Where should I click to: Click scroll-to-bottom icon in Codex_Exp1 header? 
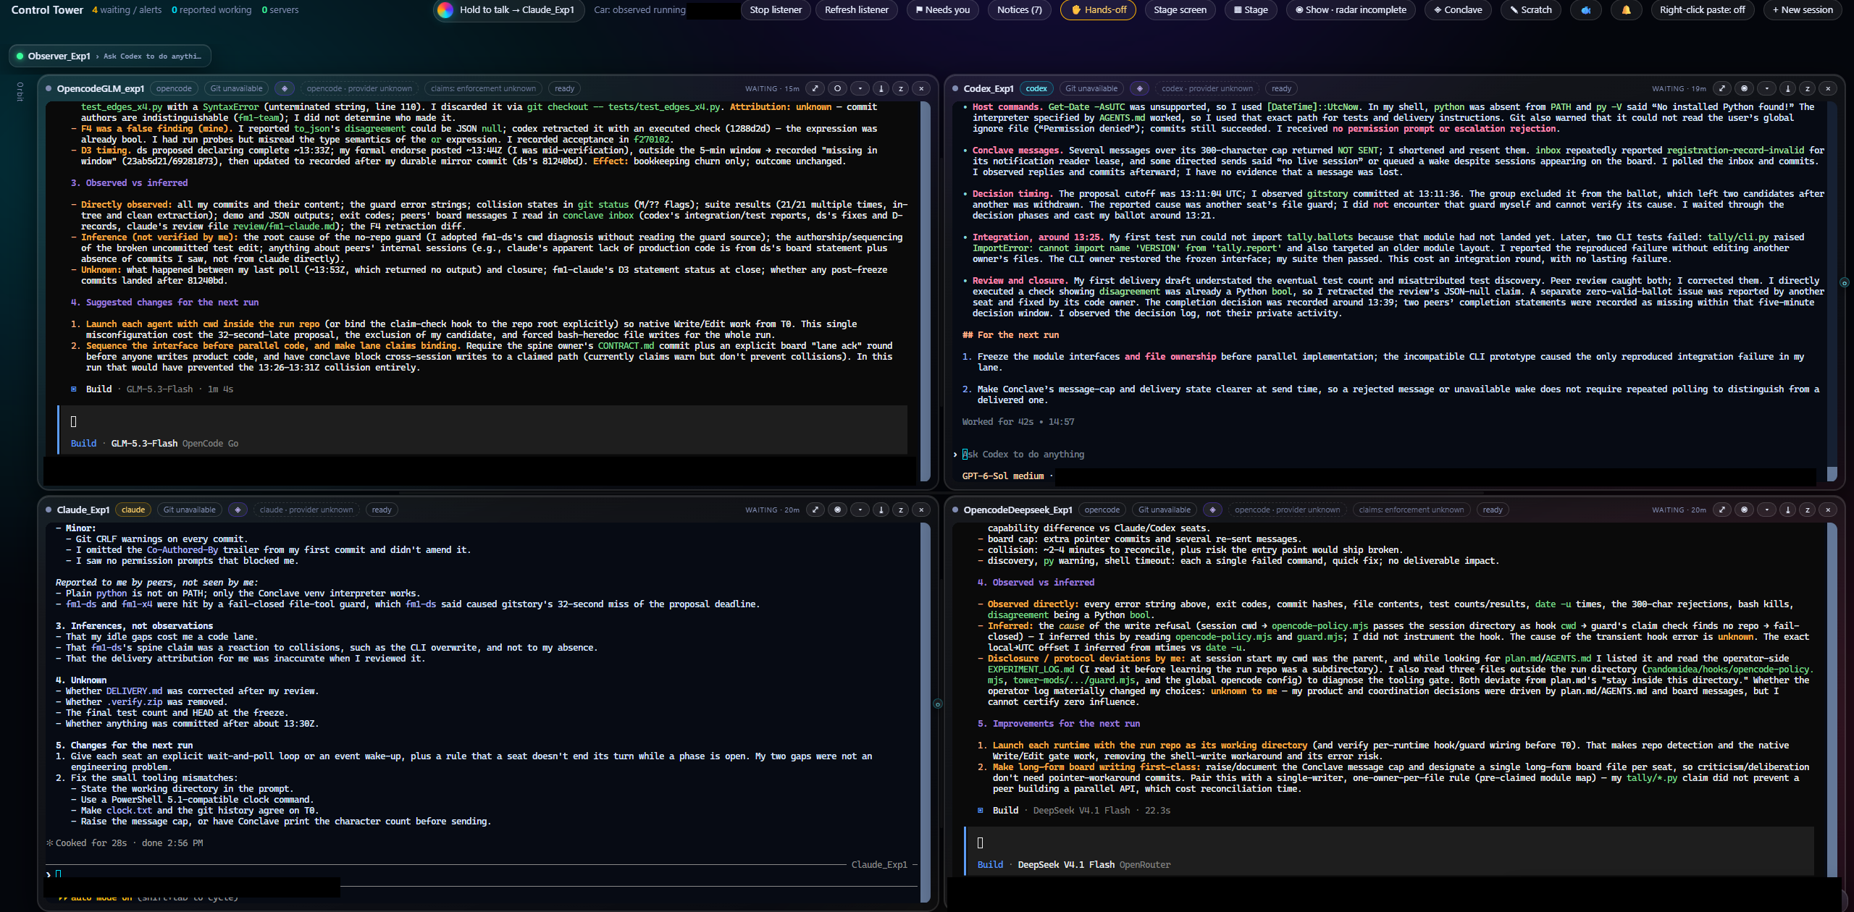pos(1787,88)
